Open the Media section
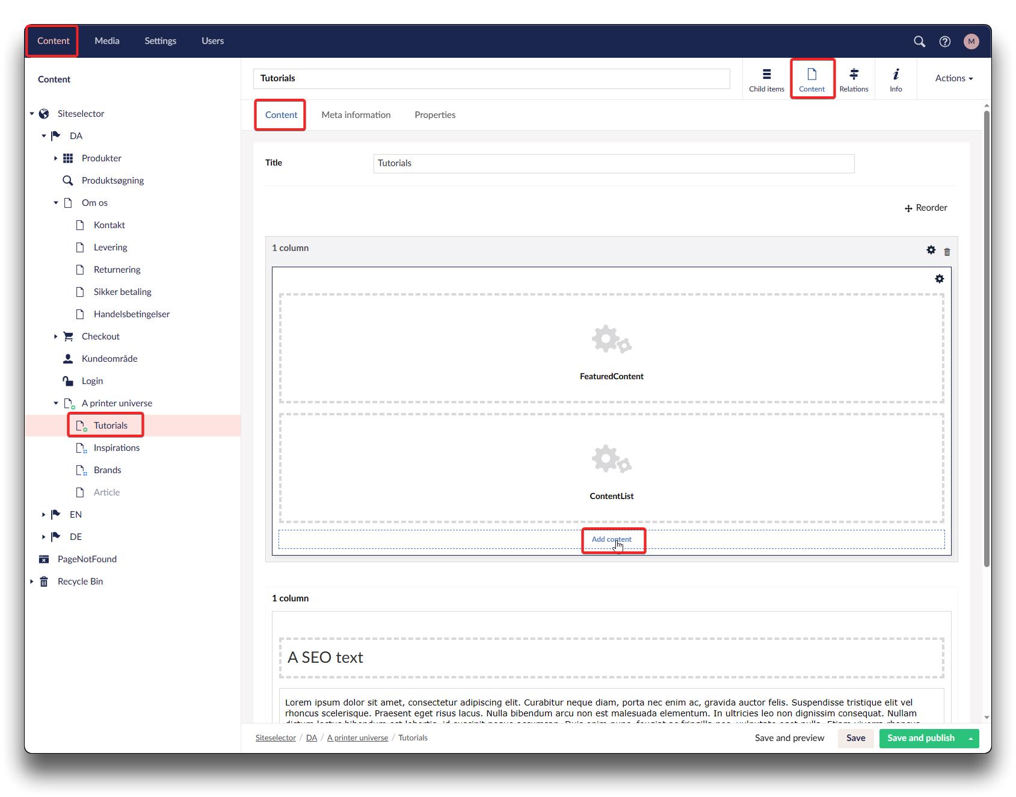Viewport: 1016px width, 797px height. (107, 41)
